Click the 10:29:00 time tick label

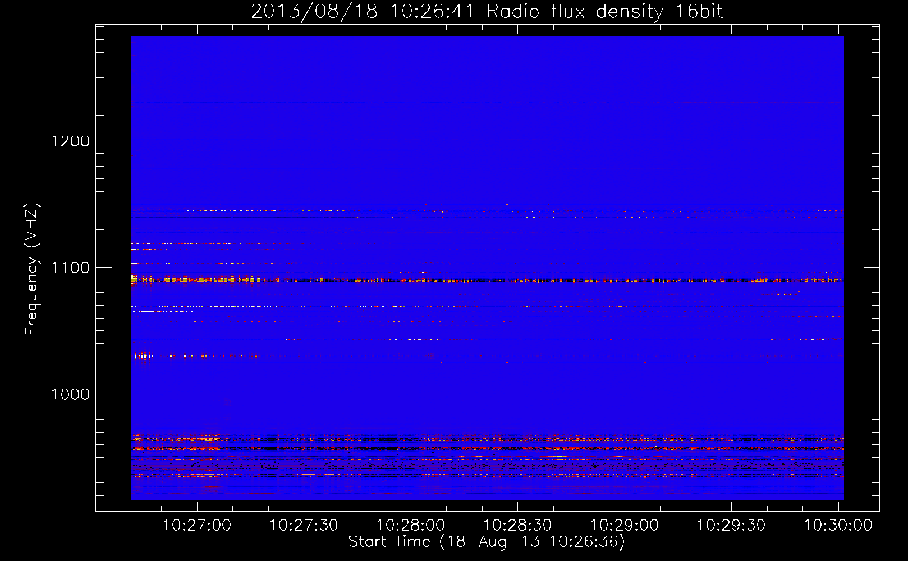625,525
